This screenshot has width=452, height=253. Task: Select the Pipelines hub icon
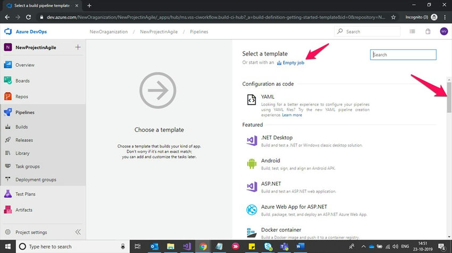tap(8, 112)
